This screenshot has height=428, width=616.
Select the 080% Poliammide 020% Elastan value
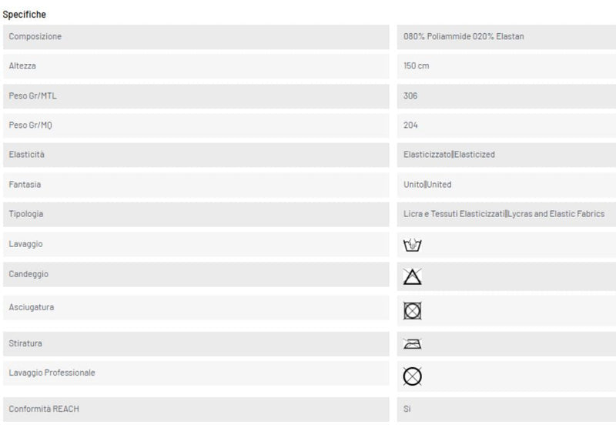[464, 36]
